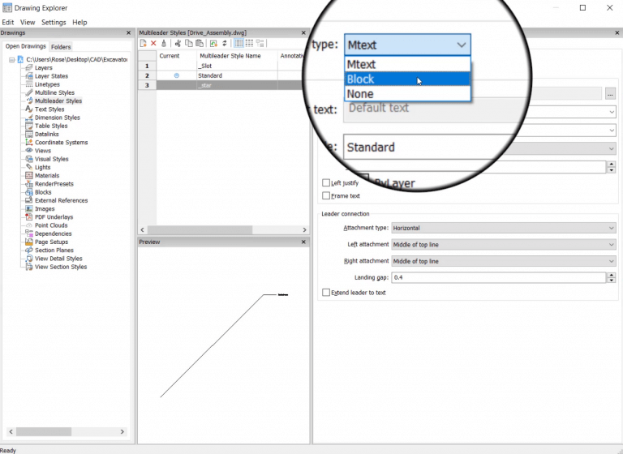623x454 pixels.
Task: Enable the Frame text checkbox
Action: coord(326,196)
